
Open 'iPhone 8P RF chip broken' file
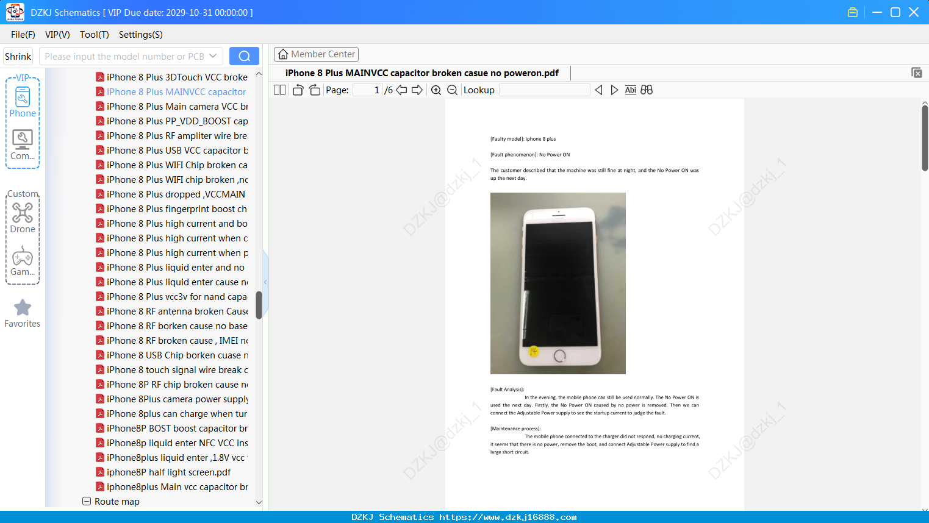point(177,384)
